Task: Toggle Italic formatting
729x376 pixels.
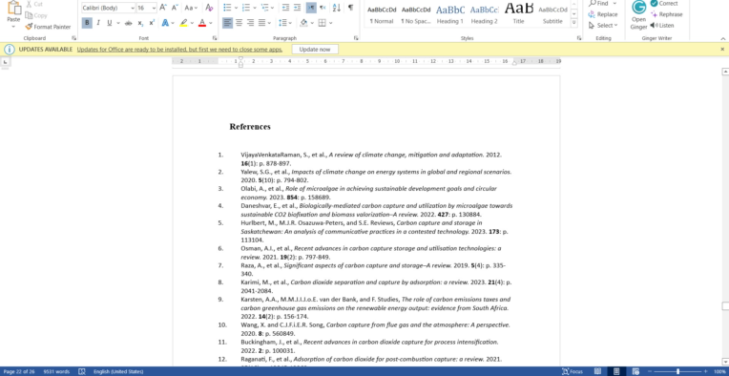Action: [98, 23]
